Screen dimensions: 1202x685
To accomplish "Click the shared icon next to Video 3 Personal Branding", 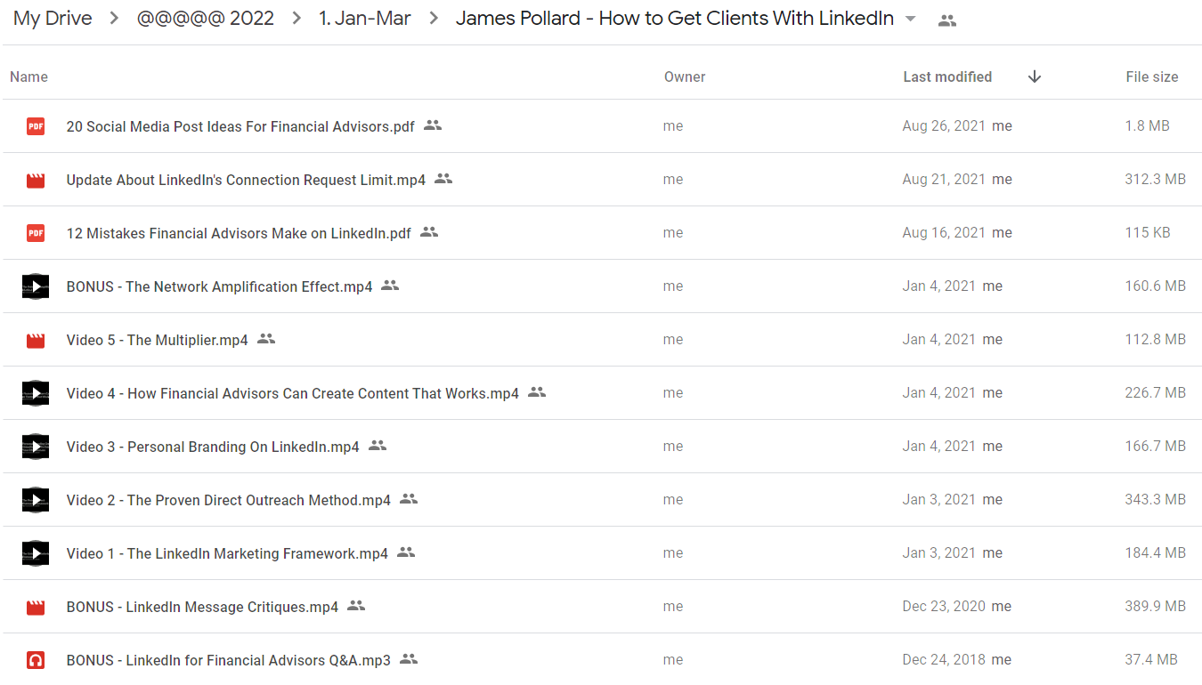I will [x=378, y=446].
